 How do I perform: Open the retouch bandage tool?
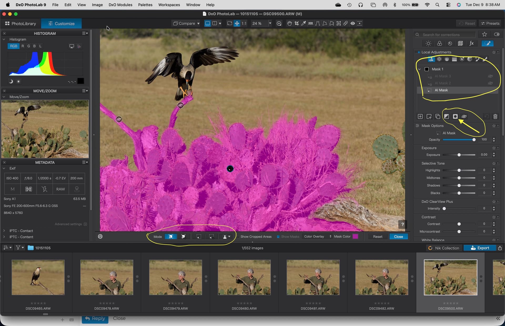pyautogui.click(x=346, y=23)
